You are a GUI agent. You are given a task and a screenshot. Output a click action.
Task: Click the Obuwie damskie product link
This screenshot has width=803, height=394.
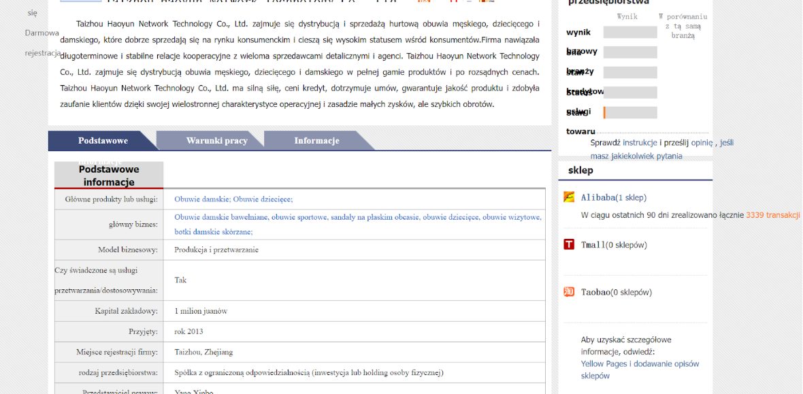click(x=201, y=199)
